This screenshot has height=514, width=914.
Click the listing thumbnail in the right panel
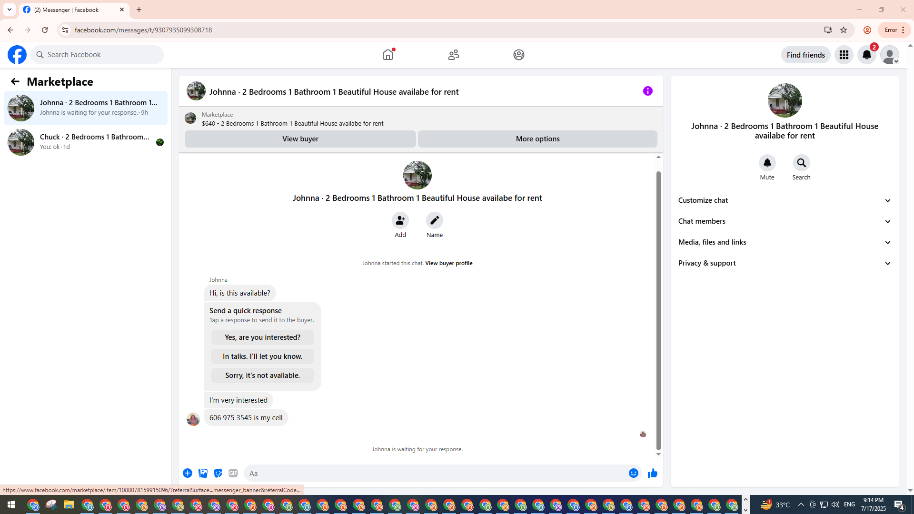(785, 100)
